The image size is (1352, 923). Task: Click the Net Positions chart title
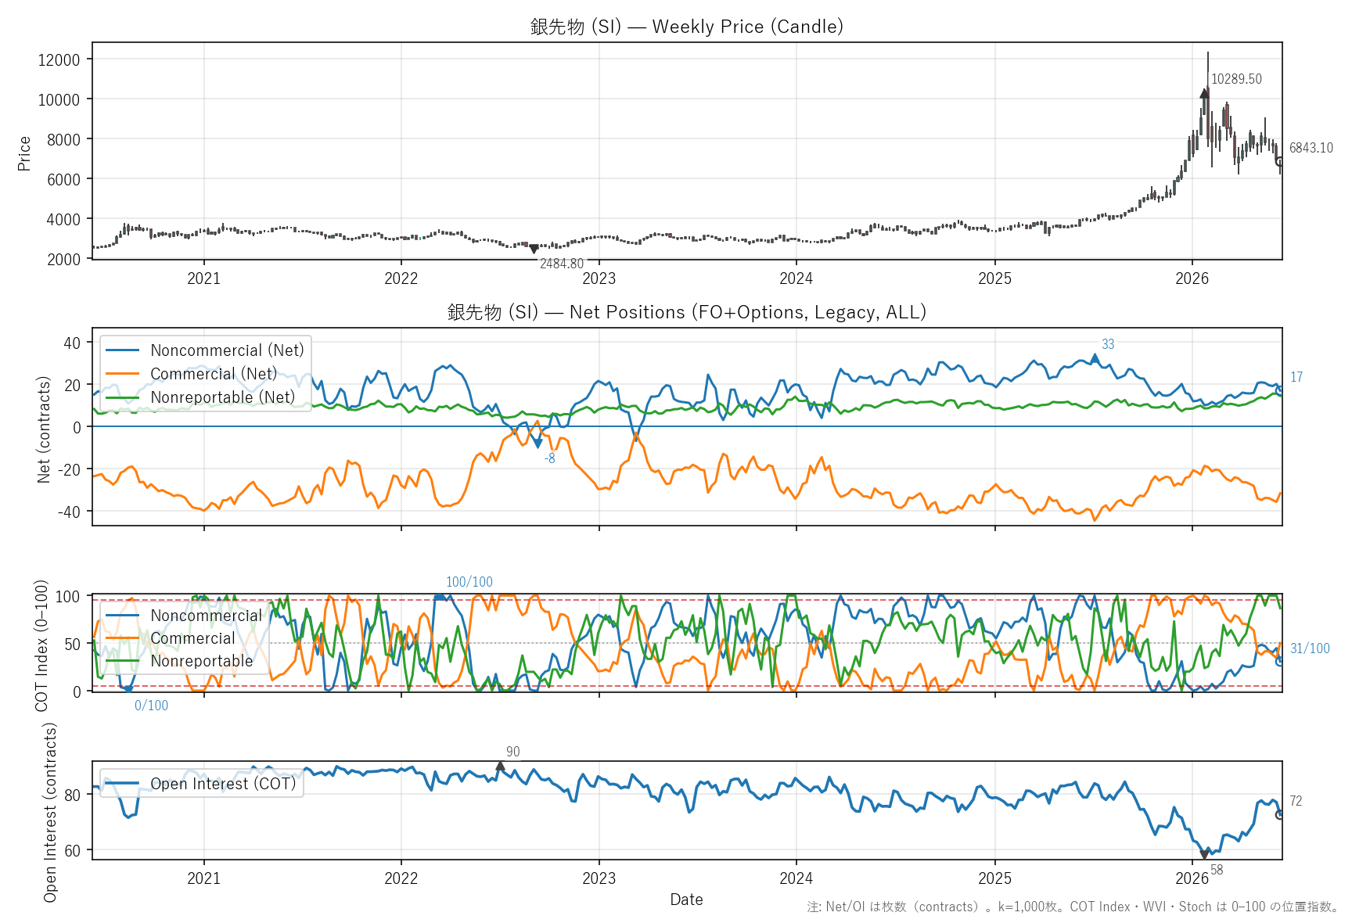(687, 312)
